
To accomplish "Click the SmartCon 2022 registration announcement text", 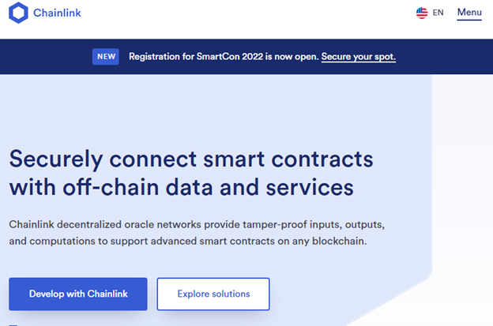I will [x=224, y=57].
